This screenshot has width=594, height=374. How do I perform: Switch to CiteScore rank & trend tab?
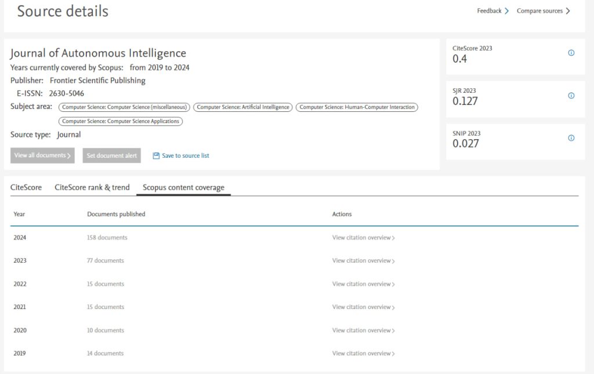point(92,187)
